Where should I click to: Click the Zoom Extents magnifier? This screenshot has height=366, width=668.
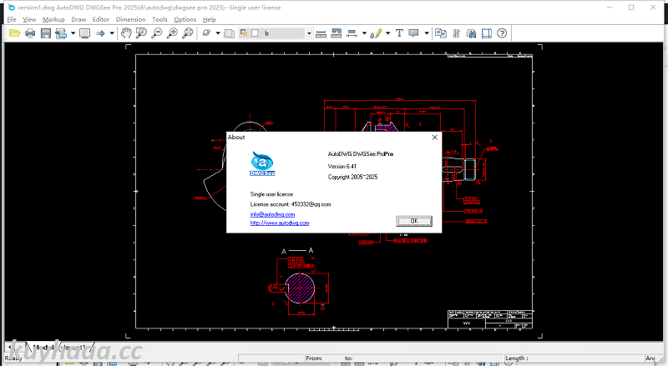coord(187,33)
